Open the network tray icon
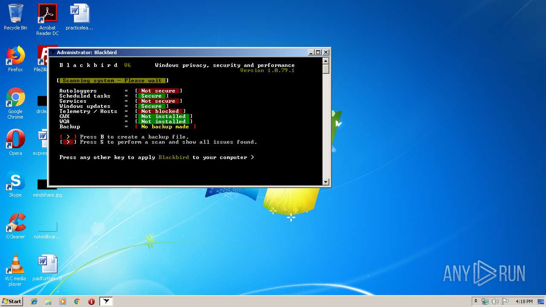The height and width of the screenshot is (307, 546). pyautogui.click(x=485, y=301)
